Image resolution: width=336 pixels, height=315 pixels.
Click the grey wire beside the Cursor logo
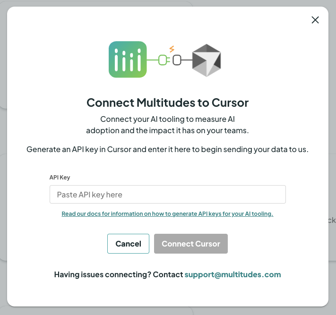[187, 60]
